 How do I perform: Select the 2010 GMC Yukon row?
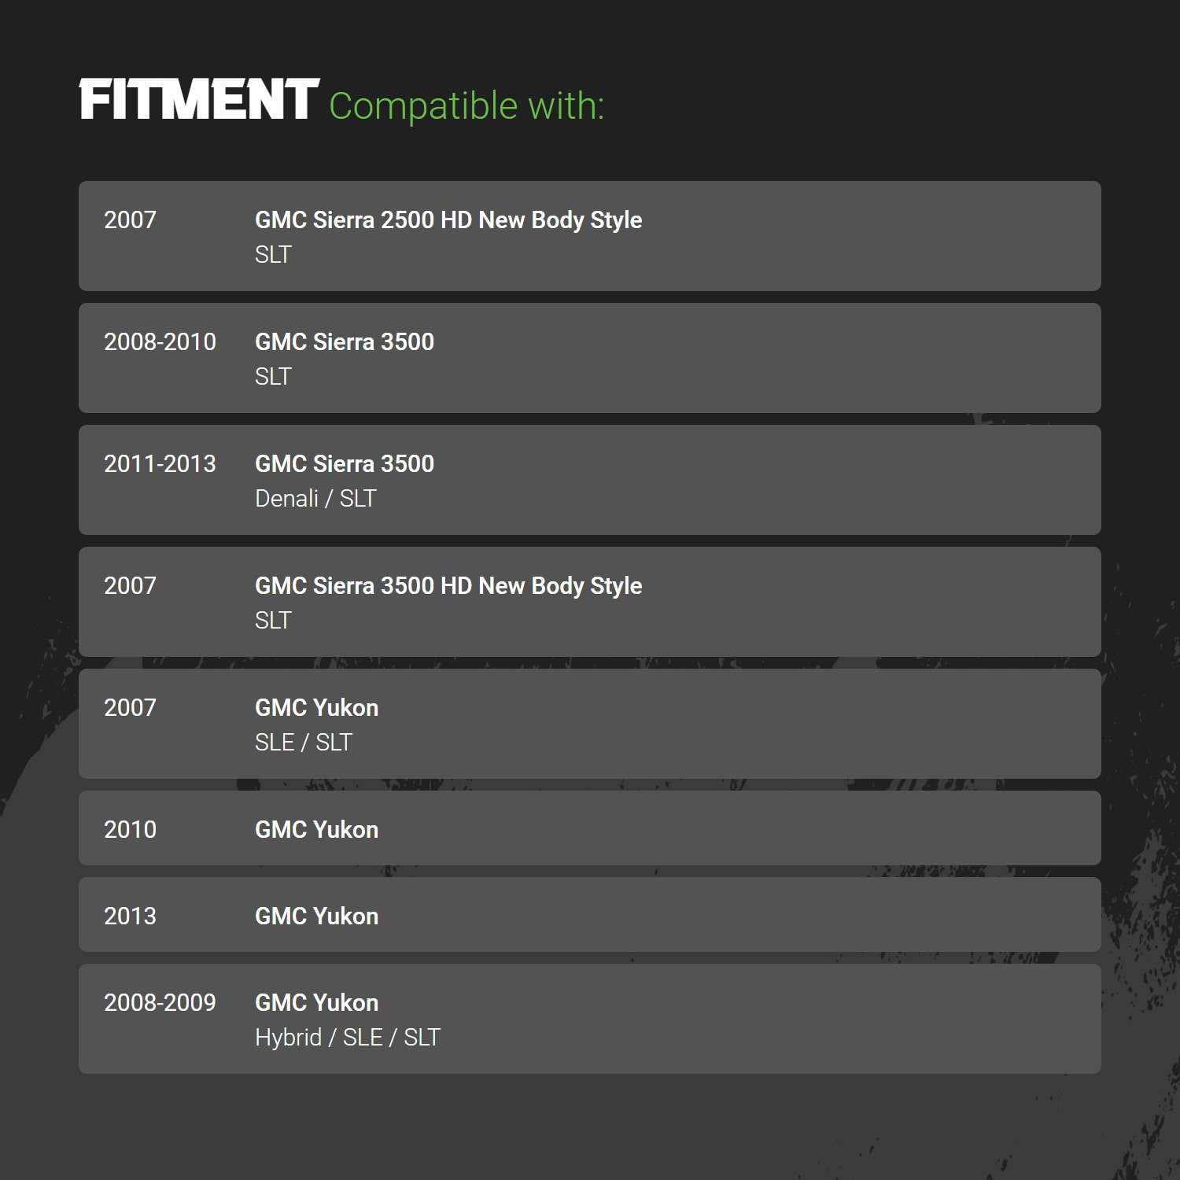tap(590, 828)
